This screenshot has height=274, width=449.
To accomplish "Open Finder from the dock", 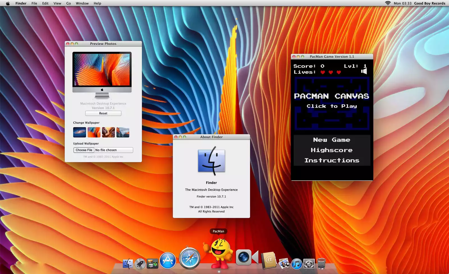I will [x=128, y=264].
